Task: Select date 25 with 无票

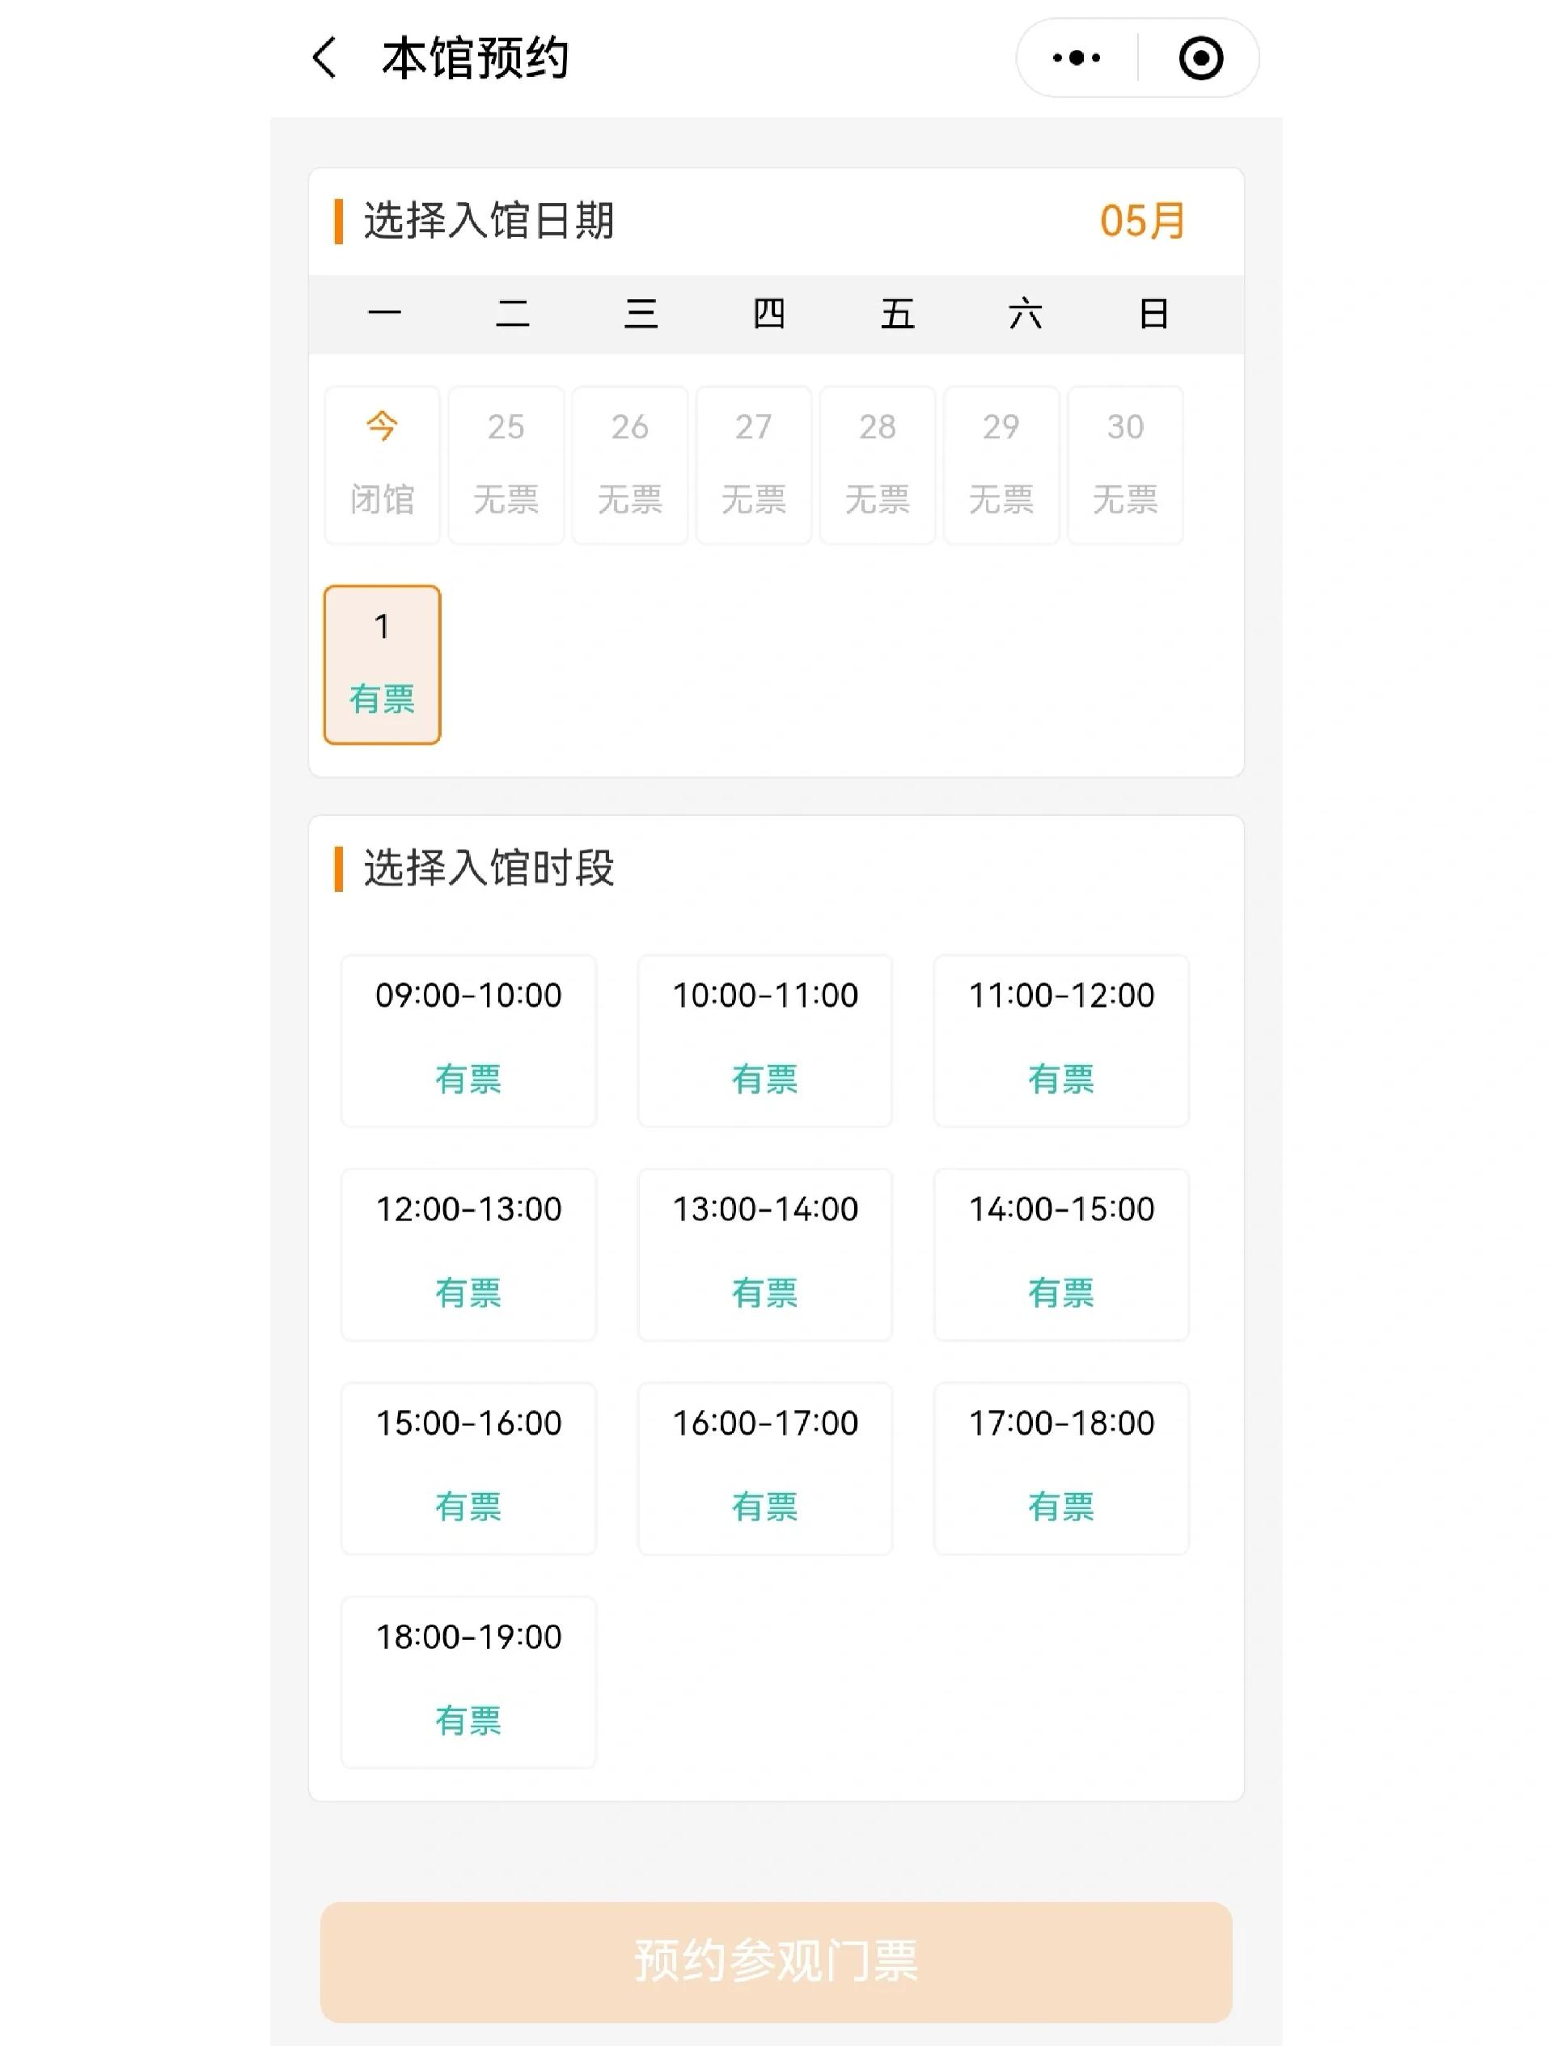Action: pyautogui.click(x=506, y=465)
